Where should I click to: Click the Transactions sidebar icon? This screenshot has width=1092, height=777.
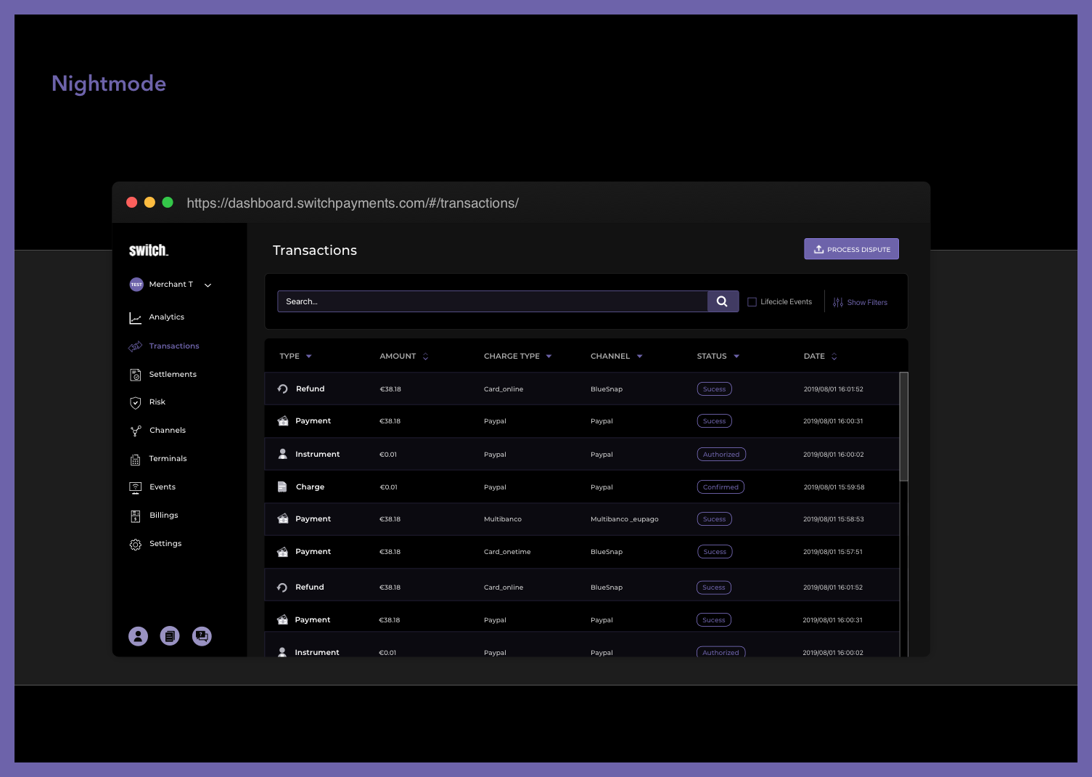[x=135, y=346]
